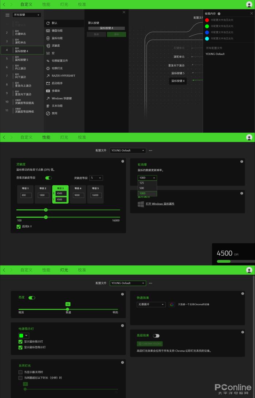The image size is (255, 398).
Task: Open user avatar on the 自定义 screen
Action: click(x=249, y=4)
